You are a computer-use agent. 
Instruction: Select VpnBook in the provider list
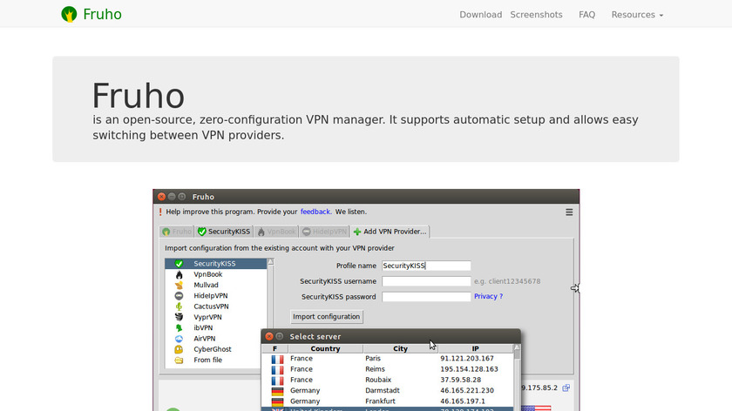216,274
